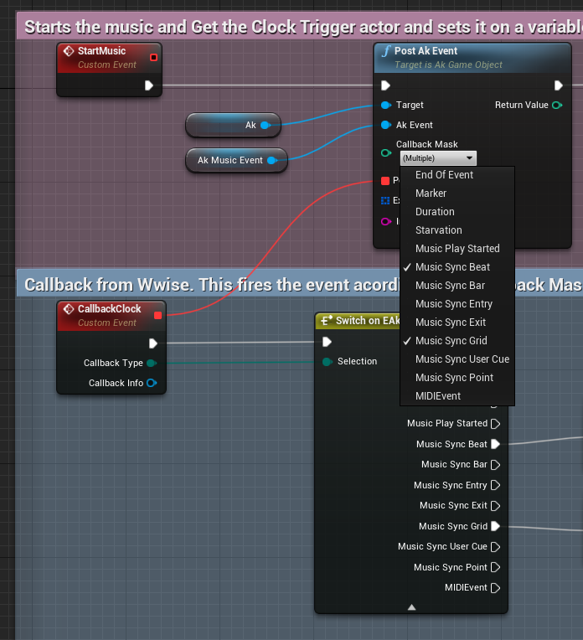The width and height of the screenshot is (583, 640).
Task: Click the red delegate pin on StartMusic
Action: pos(153,57)
